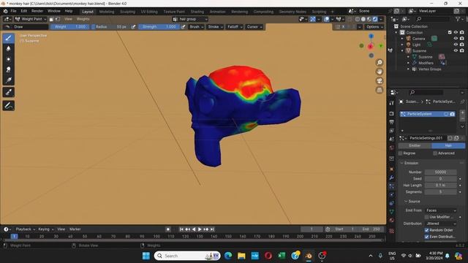Open the Render properties tab icon
The image size is (468, 263).
pyautogui.click(x=392, y=114)
